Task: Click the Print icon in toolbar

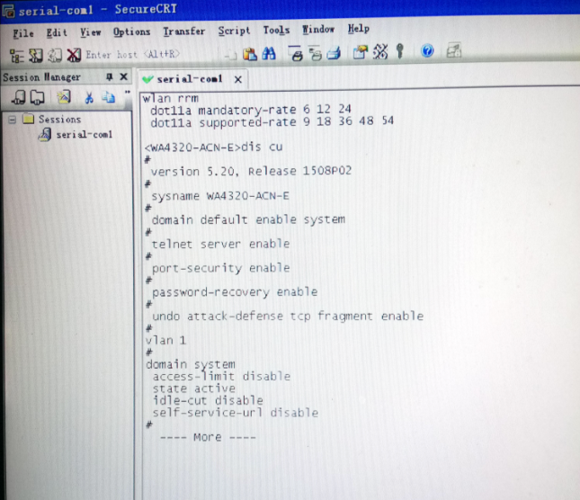Action: coord(334,52)
